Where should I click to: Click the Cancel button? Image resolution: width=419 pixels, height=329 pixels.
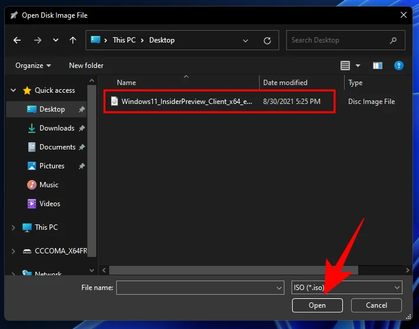pos(377,305)
